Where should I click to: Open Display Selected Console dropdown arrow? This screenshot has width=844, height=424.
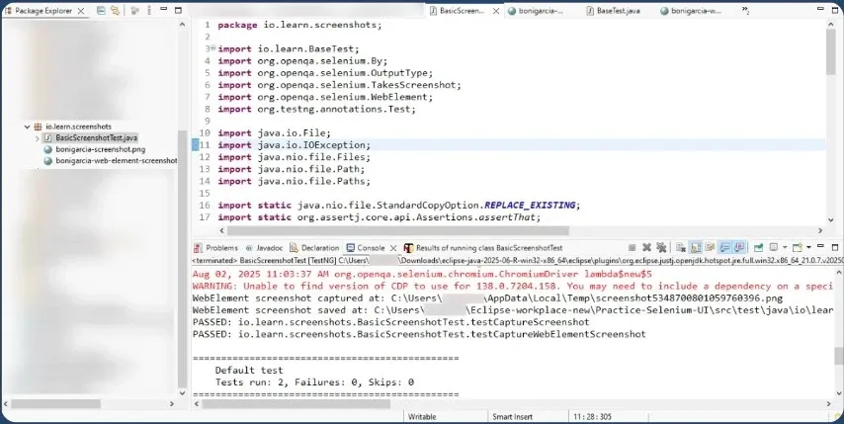pos(785,247)
